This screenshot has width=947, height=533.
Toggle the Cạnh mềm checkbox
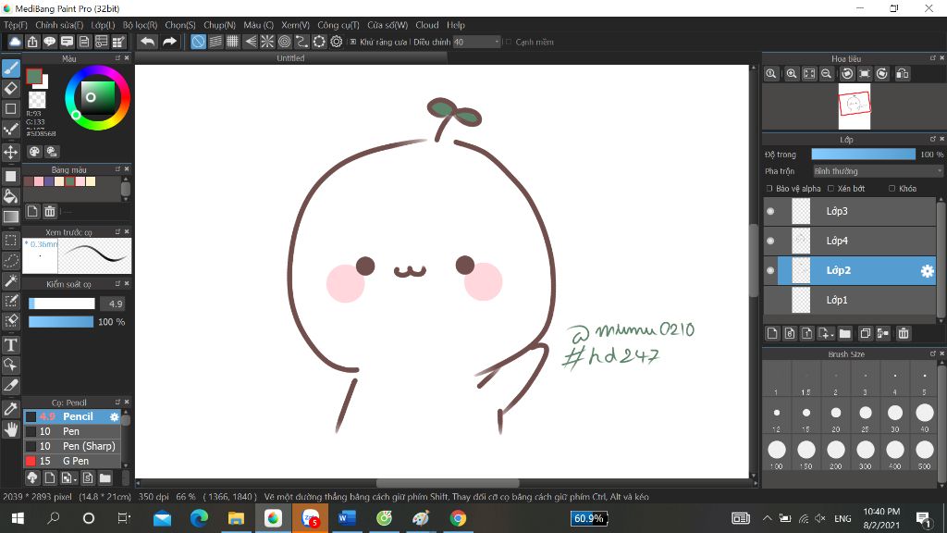click(509, 42)
